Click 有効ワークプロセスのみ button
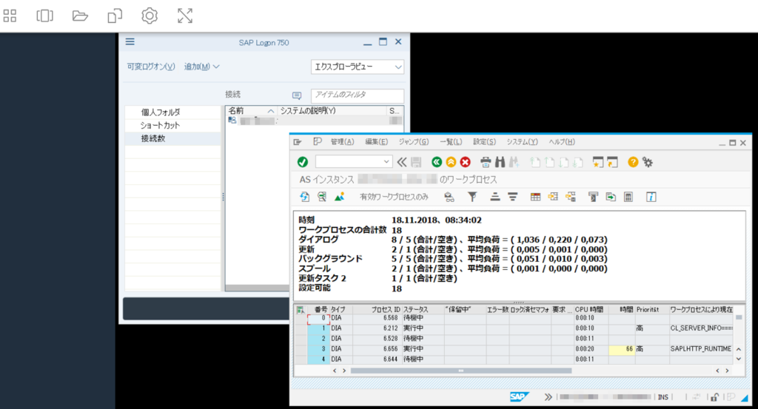Image resolution: width=758 pixels, height=409 pixels. pos(394,197)
